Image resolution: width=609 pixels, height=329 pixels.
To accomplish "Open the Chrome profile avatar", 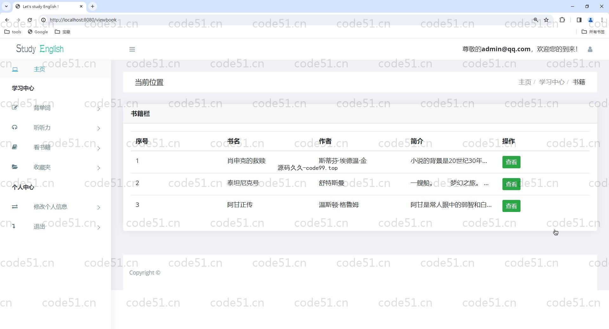I will coord(590,20).
